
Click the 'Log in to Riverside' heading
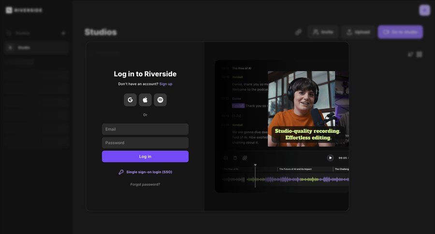click(x=145, y=74)
